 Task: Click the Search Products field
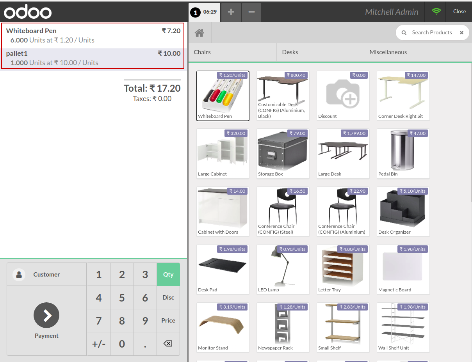pyautogui.click(x=432, y=33)
